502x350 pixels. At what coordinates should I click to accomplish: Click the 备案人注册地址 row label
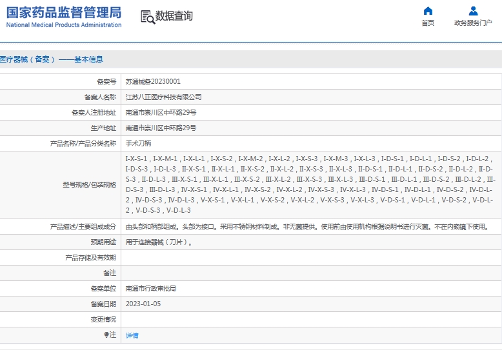tap(94, 113)
